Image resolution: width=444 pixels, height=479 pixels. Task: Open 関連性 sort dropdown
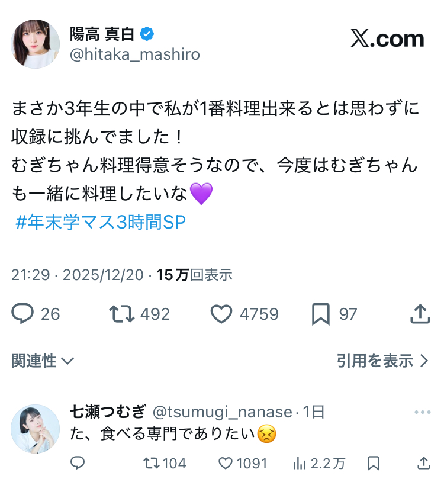pos(43,361)
